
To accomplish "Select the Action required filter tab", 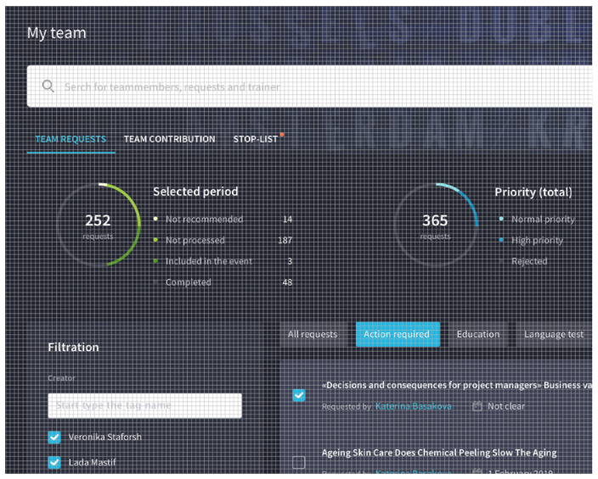I will click(398, 334).
